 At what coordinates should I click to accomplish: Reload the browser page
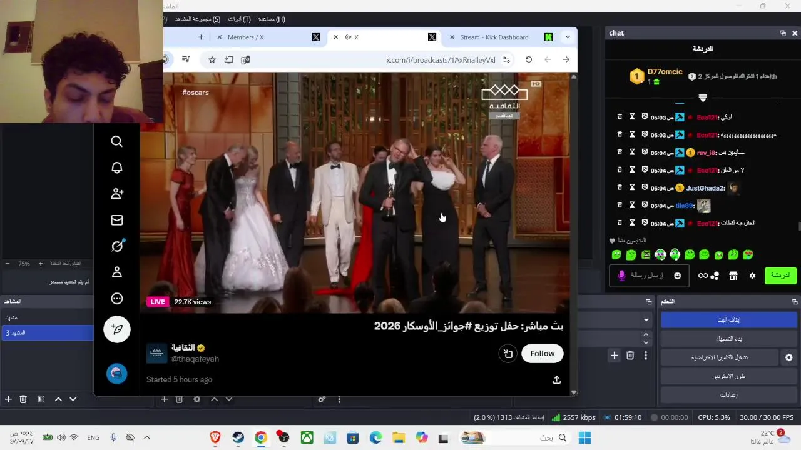coord(529,59)
